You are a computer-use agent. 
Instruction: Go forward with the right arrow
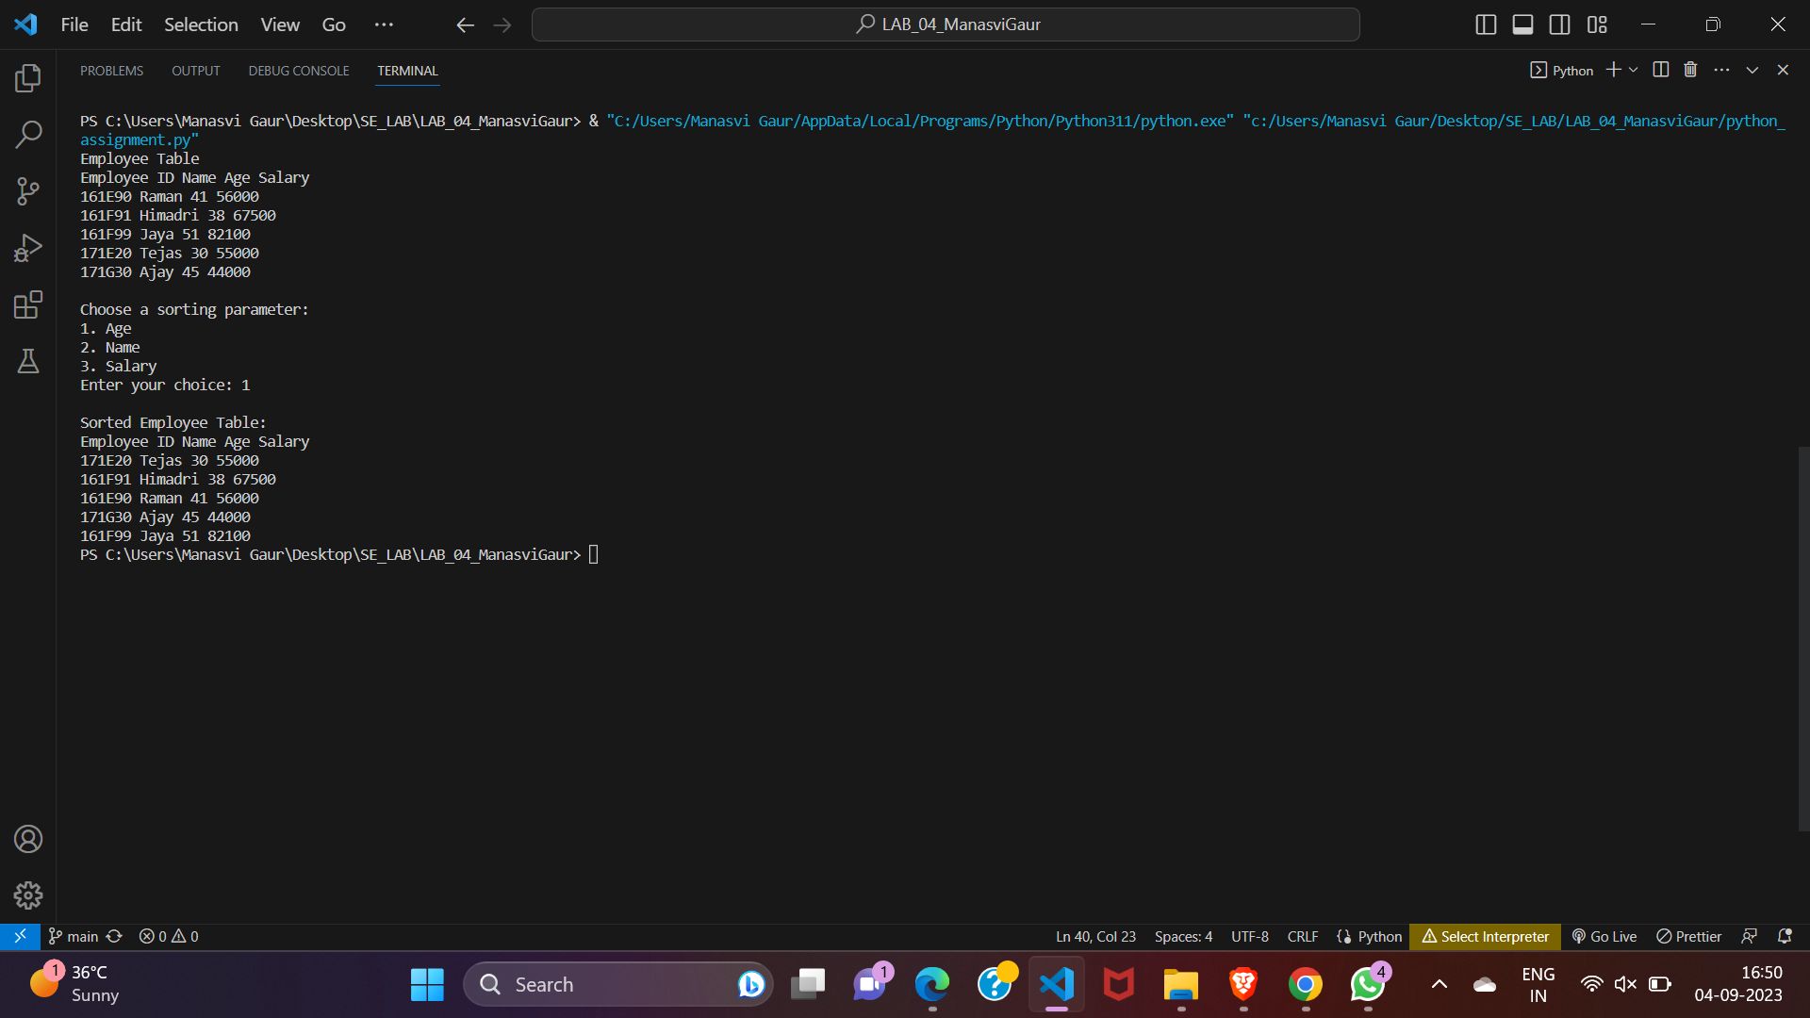(x=502, y=25)
